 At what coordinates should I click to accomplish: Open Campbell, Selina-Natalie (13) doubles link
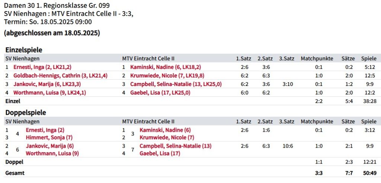[x=175, y=146]
